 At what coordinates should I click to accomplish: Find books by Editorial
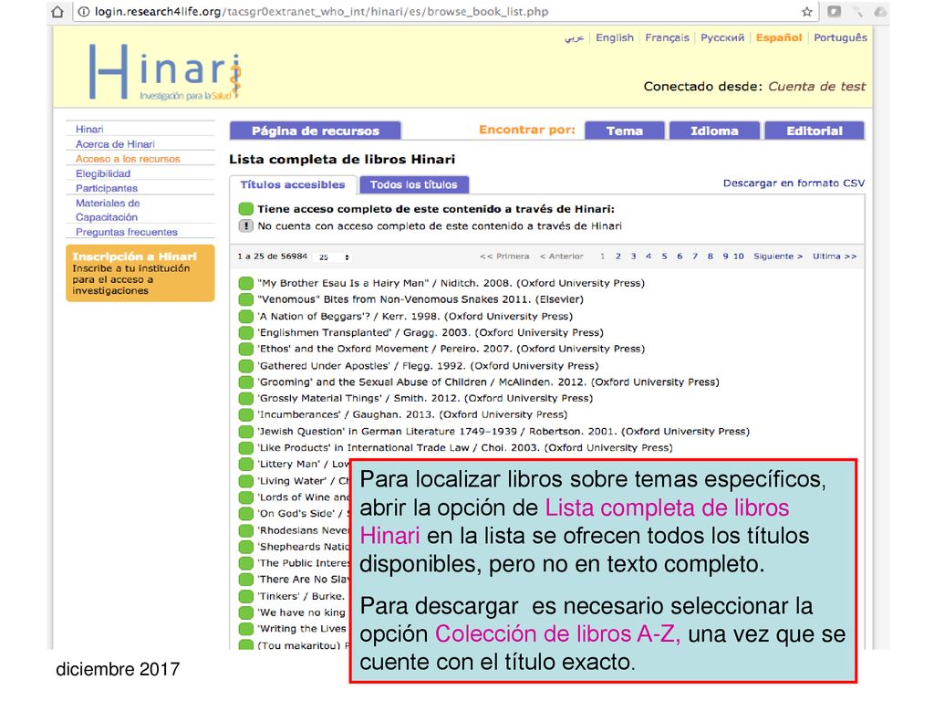click(815, 131)
